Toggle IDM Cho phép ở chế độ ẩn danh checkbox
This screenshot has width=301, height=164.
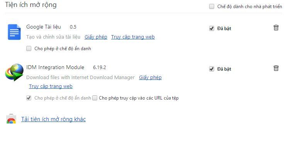click(29, 98)
